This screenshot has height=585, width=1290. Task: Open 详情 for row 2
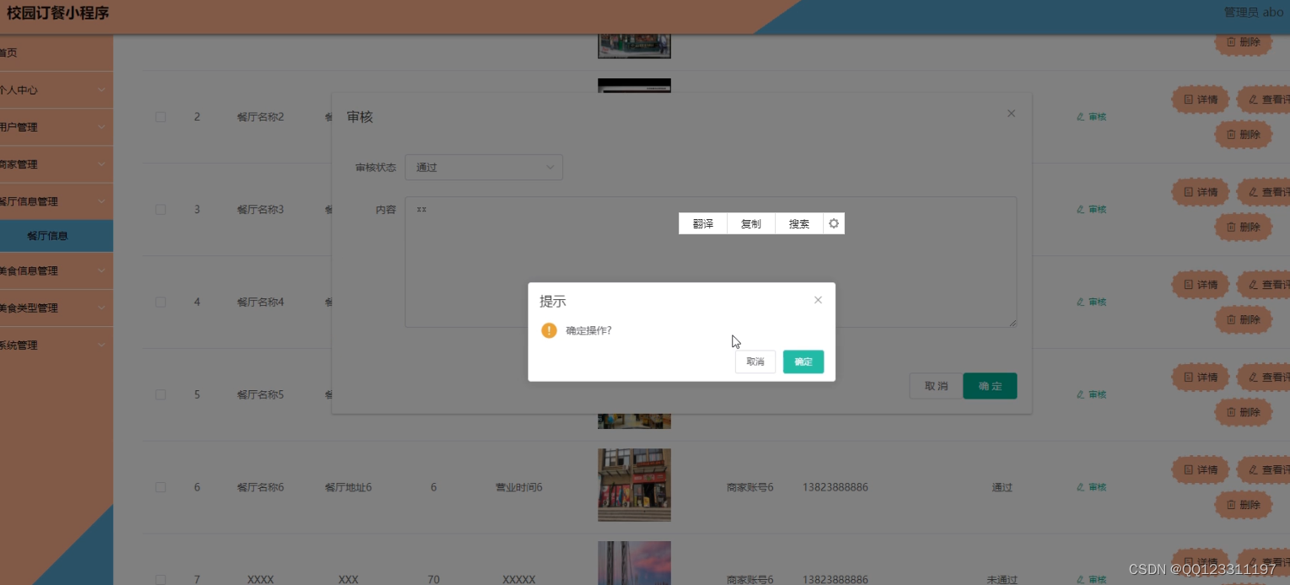tap(1201, 99)
